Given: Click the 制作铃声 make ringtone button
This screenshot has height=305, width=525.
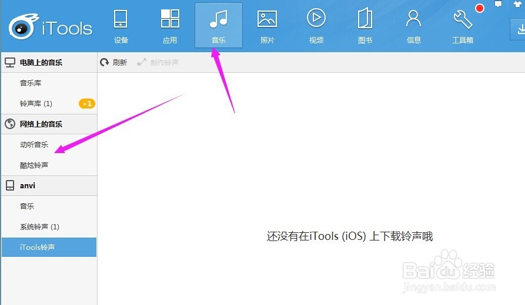Looking at the screenshot, I should tap(158, 62).
